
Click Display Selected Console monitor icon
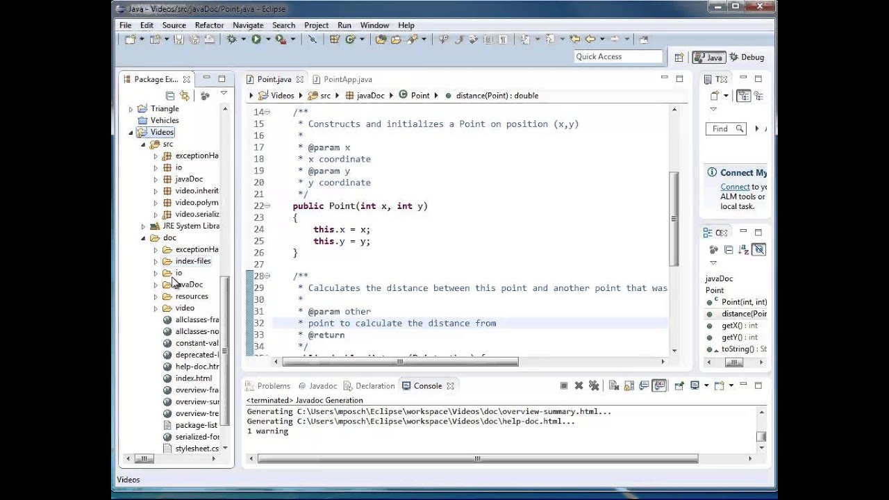(x=695, y=385)
